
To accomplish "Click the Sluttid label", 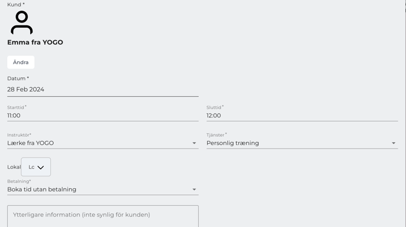I will (x=215, y=107).
